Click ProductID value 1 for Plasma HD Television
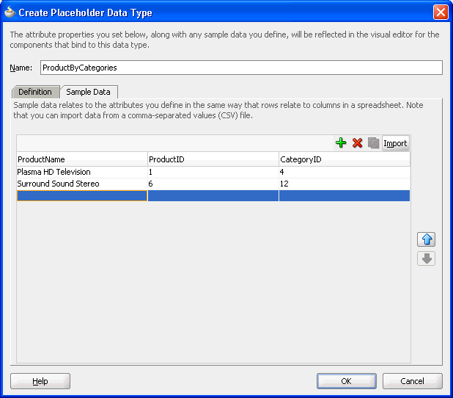453x398 pixels. click(x=213, y=172)
